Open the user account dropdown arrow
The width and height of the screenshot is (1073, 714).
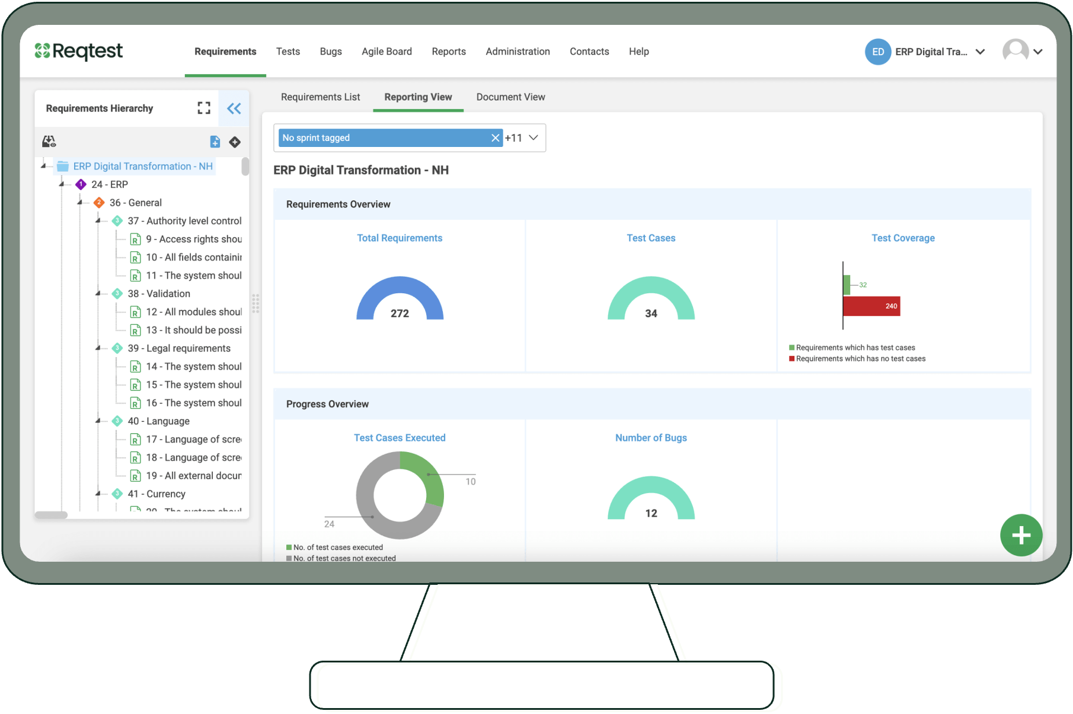[x=1038, y=52]
